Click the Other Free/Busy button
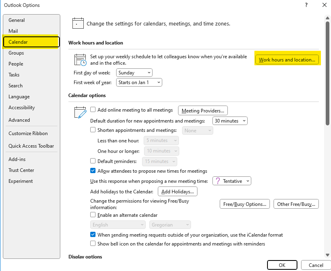 point(296,204)
